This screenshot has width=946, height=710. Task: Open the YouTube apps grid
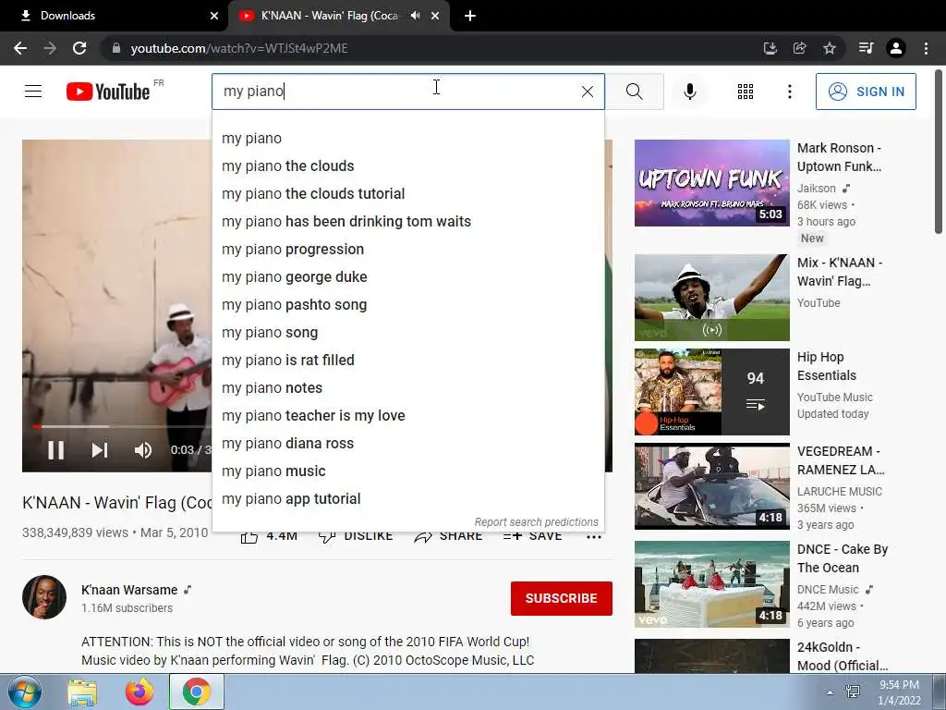tap(746, 92)
